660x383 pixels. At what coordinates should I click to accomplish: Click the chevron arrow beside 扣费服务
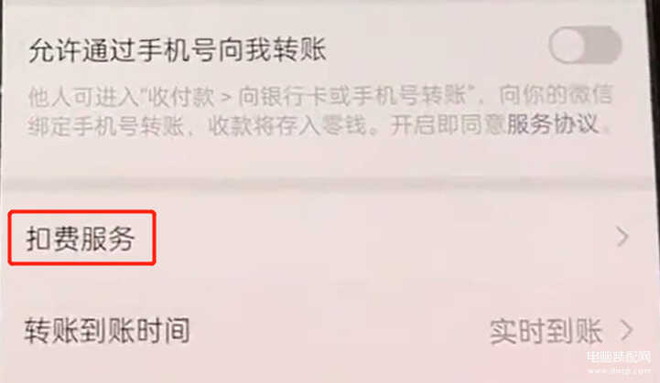tap(622, 237)
